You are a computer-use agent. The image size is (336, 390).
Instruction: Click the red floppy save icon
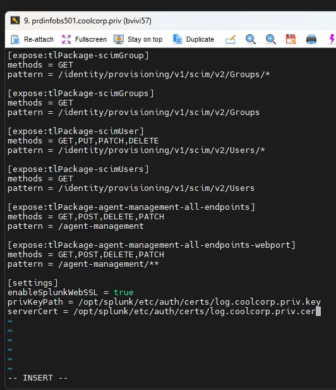click(291, 39)
